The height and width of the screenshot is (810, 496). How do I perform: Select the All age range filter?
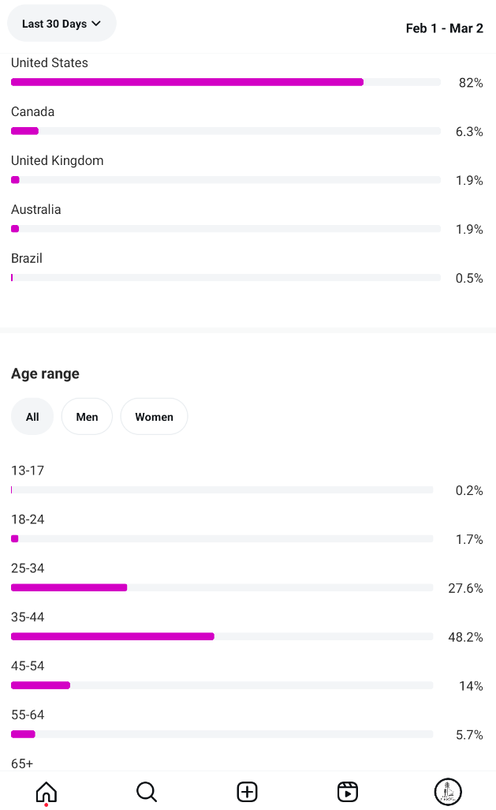tap(32, 416)
